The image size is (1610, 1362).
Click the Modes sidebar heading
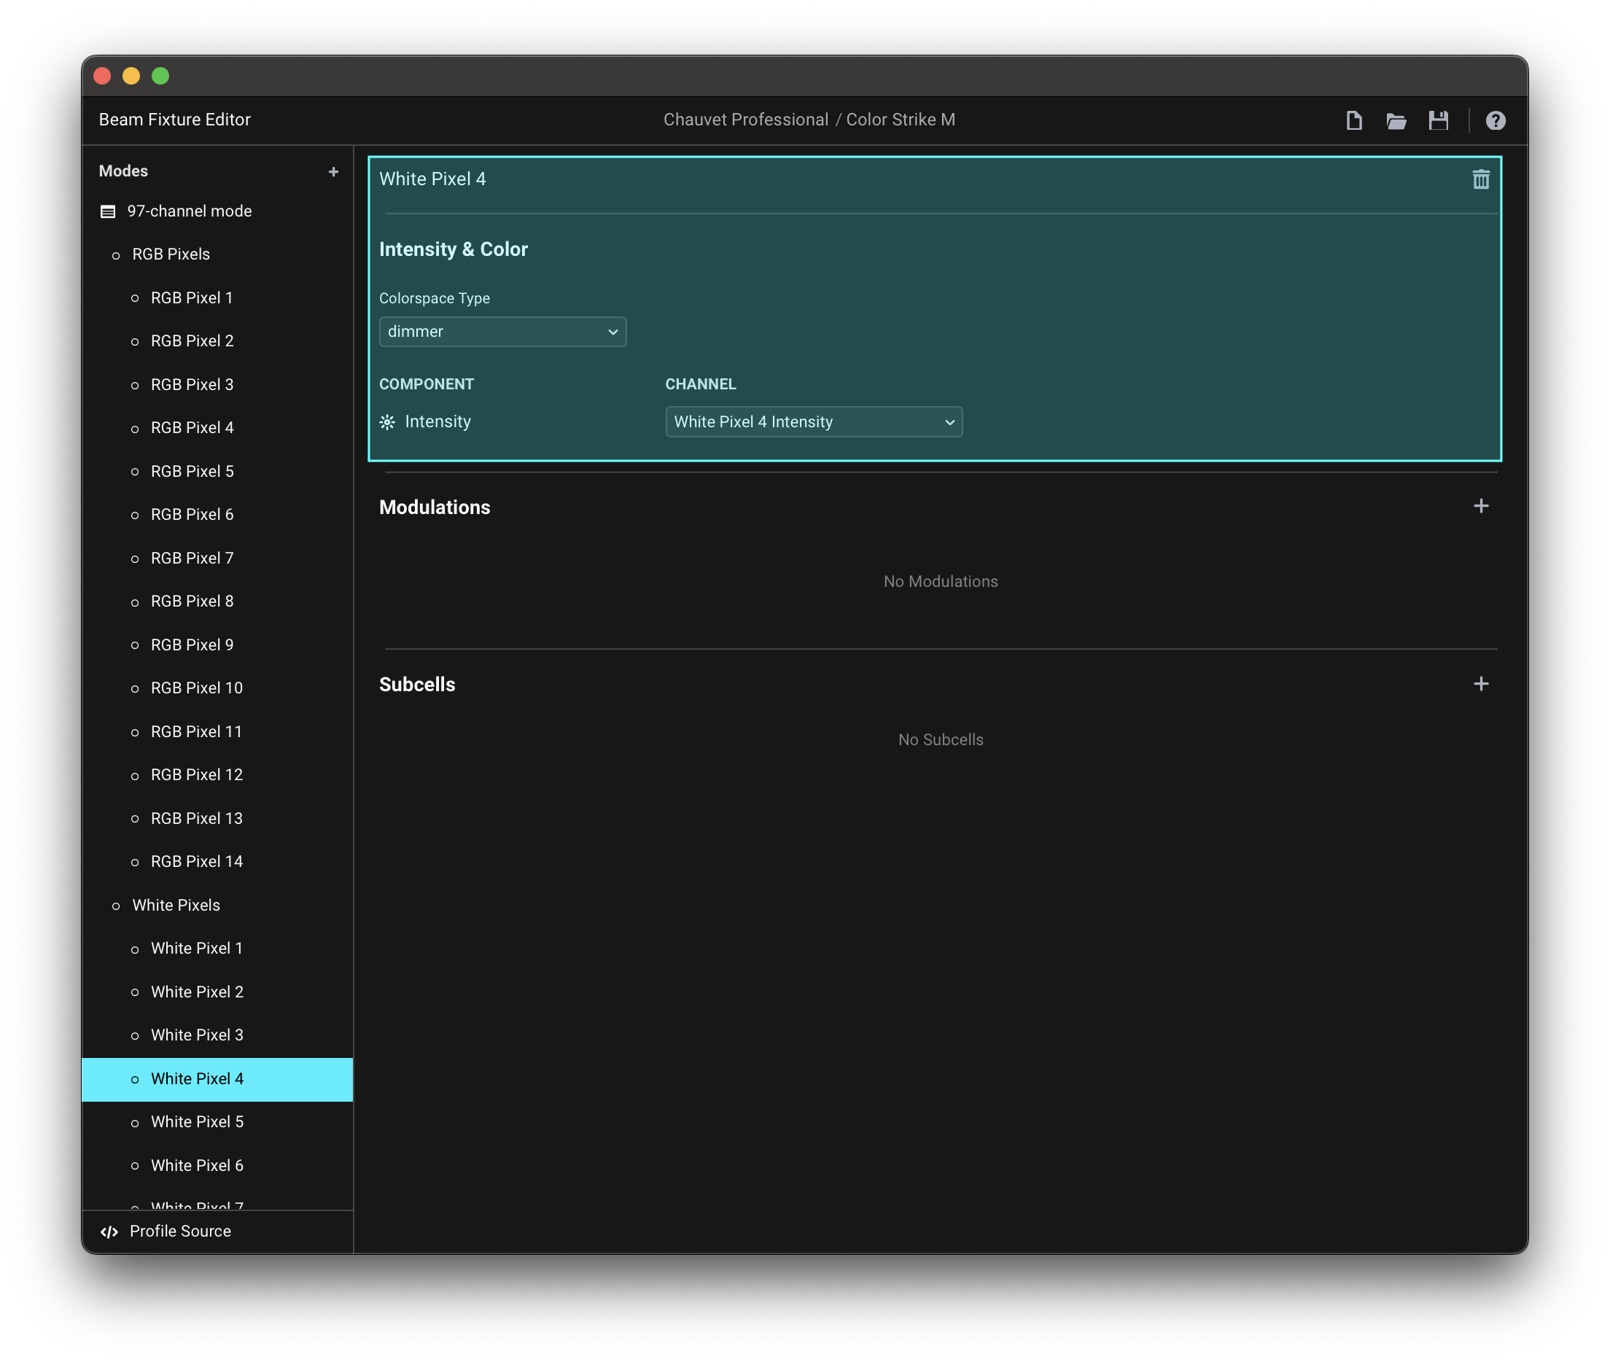coord(123,171)
